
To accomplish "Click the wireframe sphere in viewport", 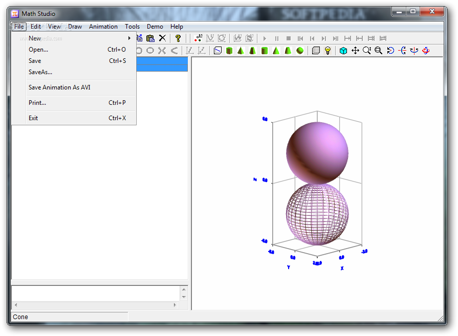I will [317, 214].
